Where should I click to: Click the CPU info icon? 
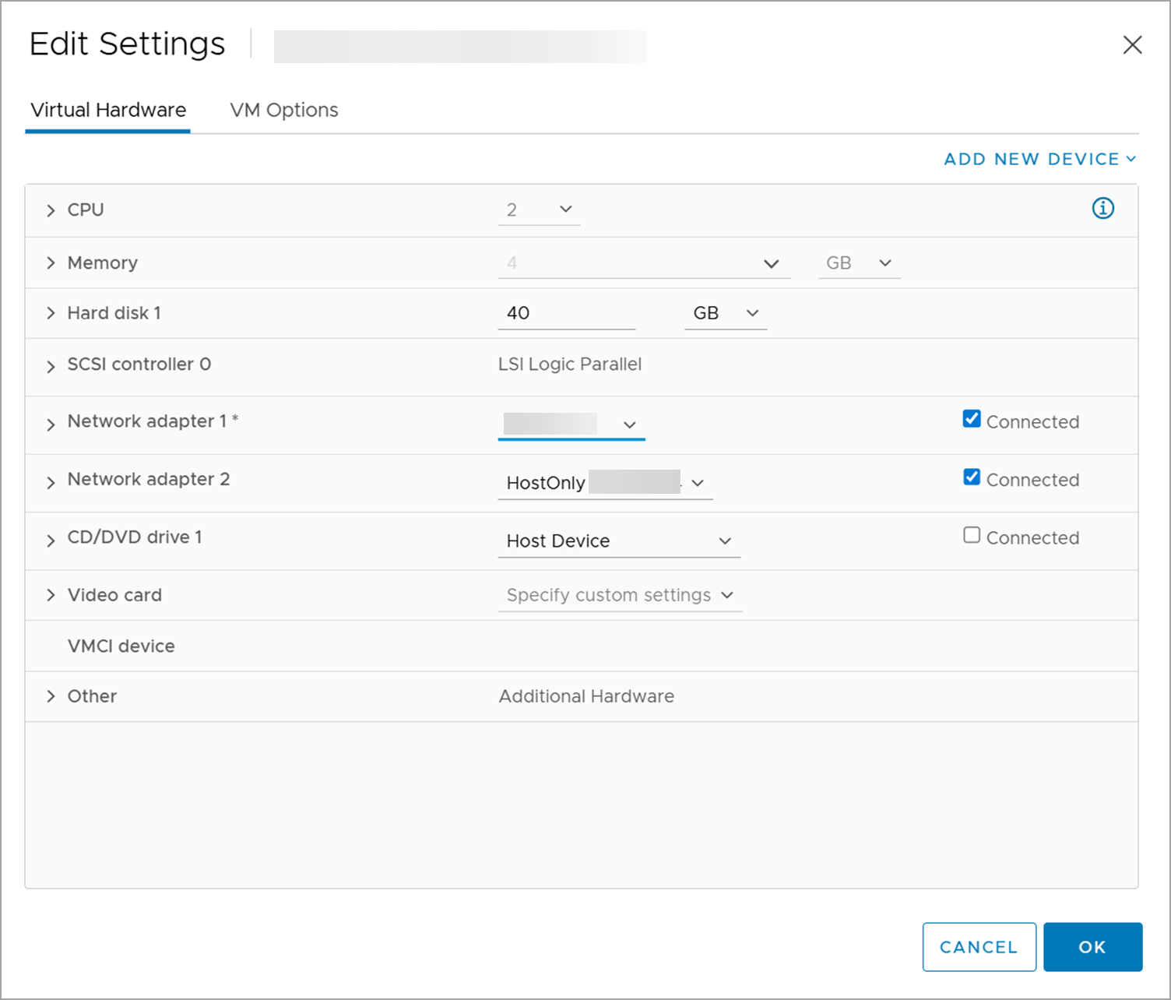[x=1102, y=209]
